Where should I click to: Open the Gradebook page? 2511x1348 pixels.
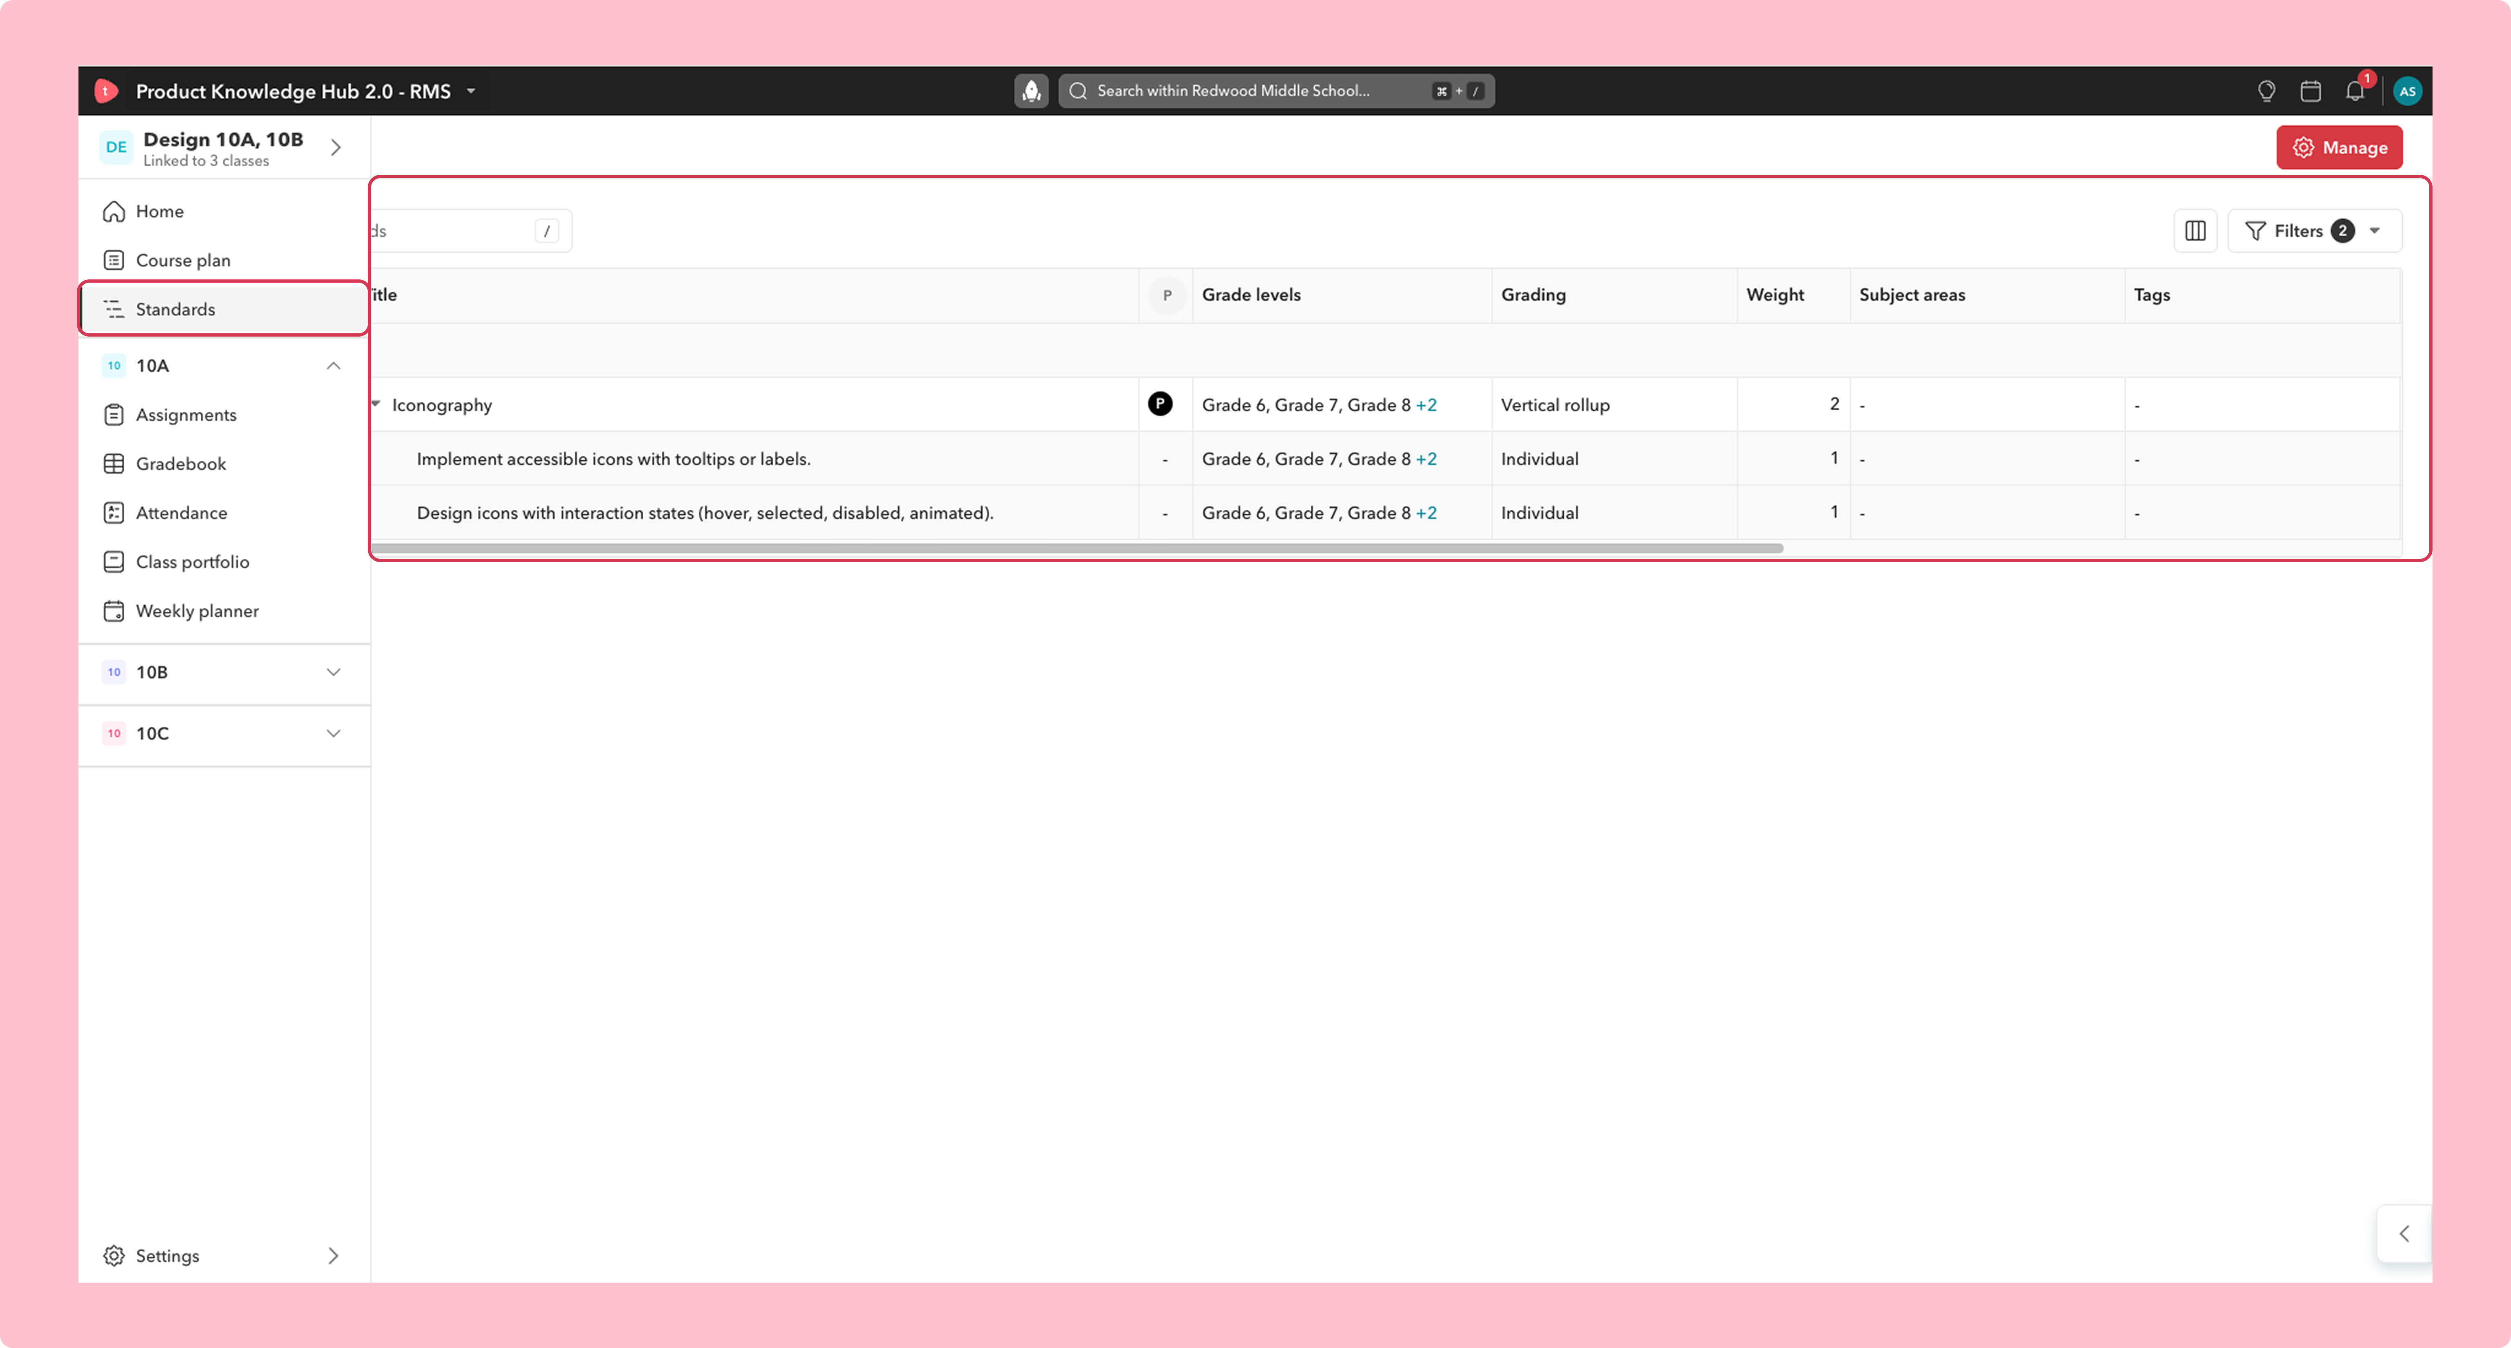point(224,464)
